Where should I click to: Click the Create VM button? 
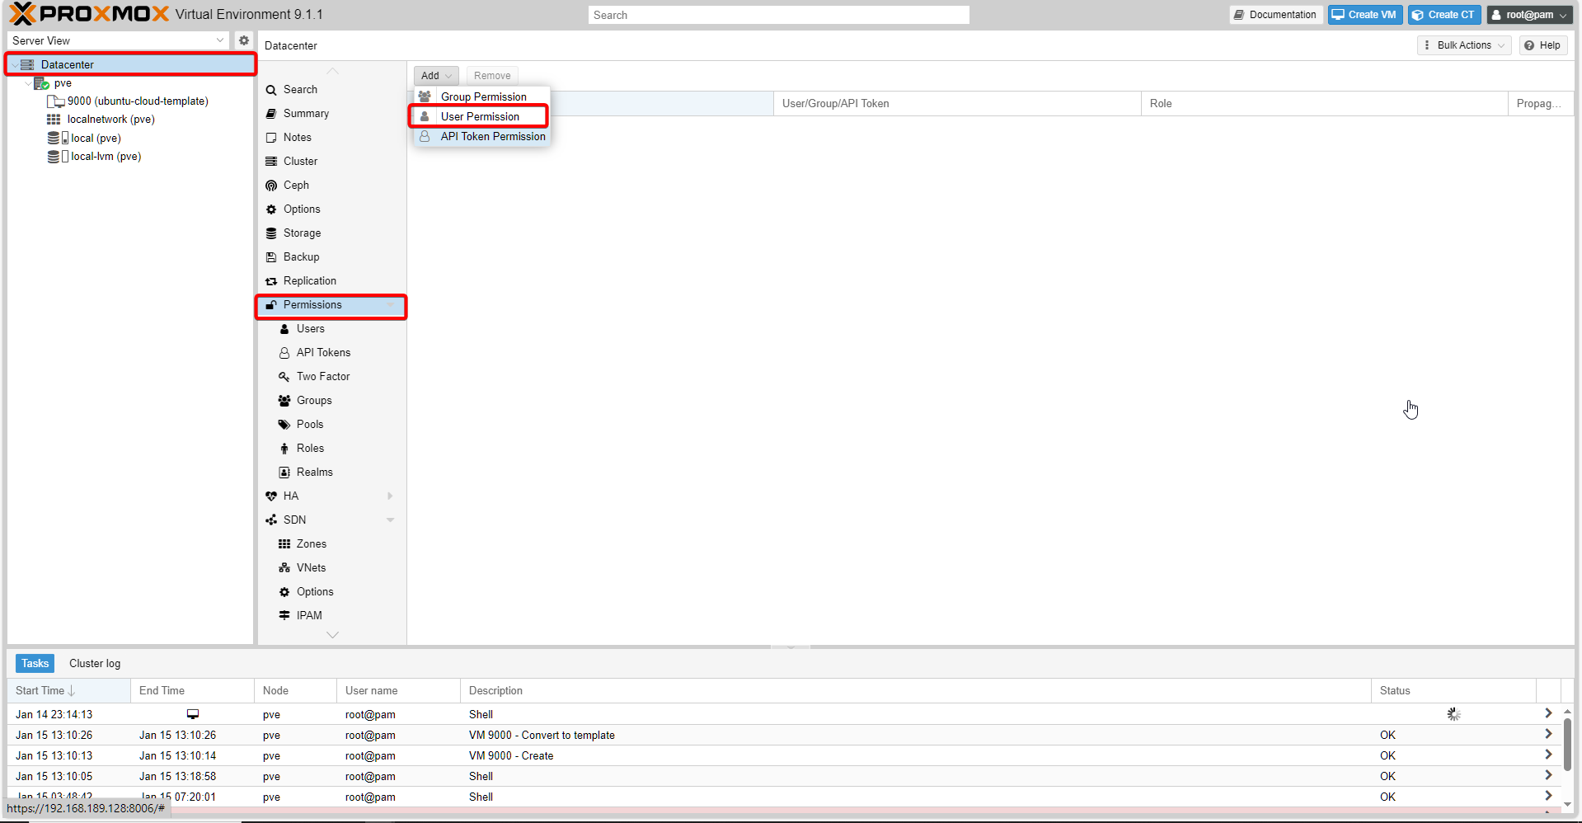[x=1364, y=15]
